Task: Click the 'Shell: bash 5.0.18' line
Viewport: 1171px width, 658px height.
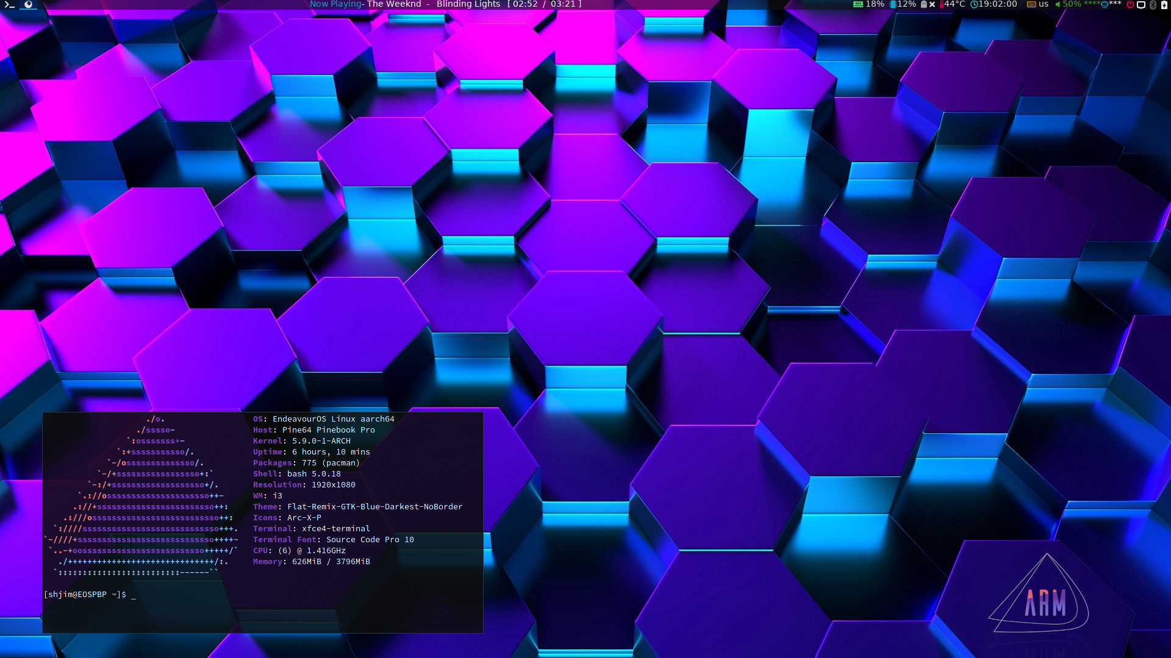Action: point(297,474)
